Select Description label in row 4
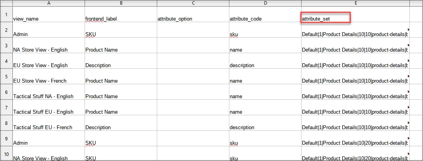Screen dimensions: 423x161 (x=121, y=61)
